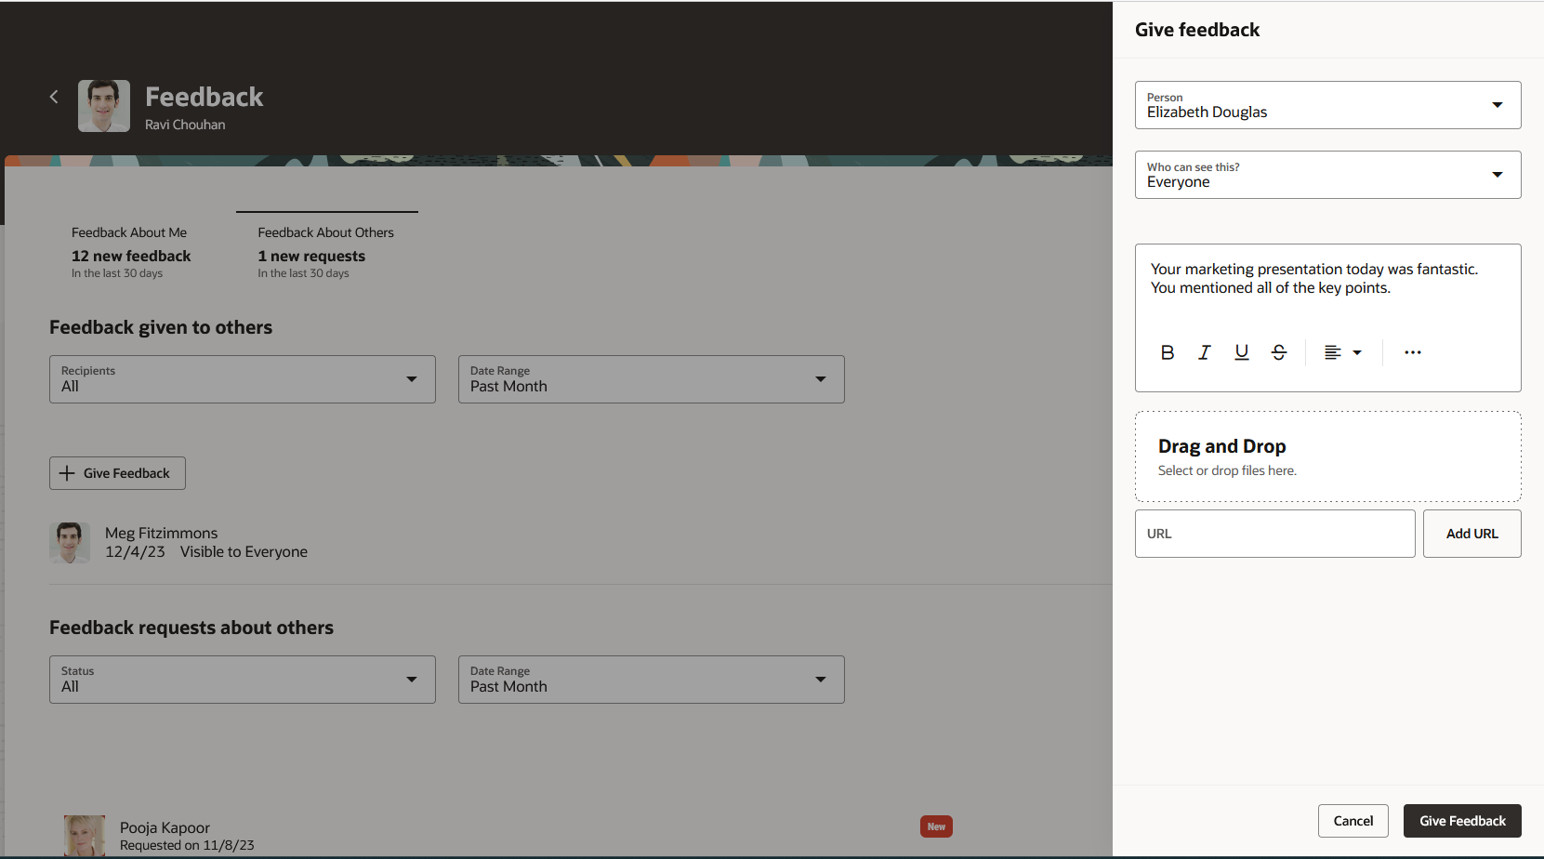Apply strikethrough to feedback text
This screenshot has width=1544, height=859.
pyautogui.click(x=1278, y=352)
